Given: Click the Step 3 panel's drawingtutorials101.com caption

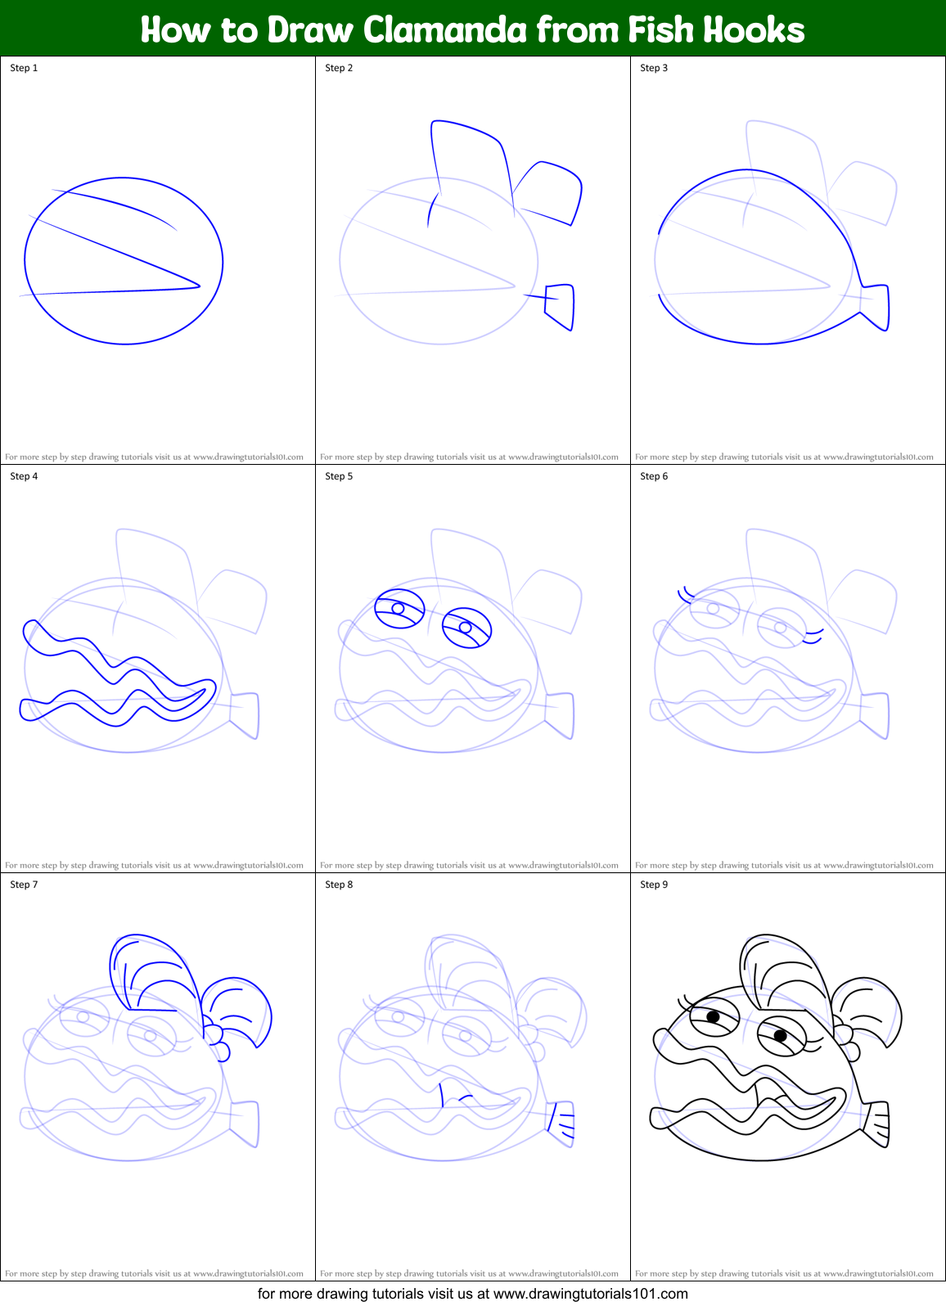Looking at the screenshot, I should [784, 457].
